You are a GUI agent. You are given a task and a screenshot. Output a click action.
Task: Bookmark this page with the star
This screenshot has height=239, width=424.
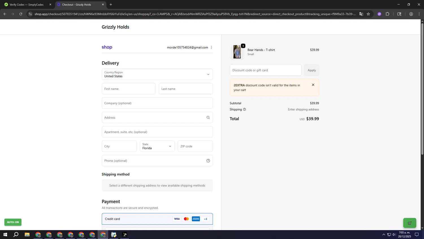[x=368, y=14]
